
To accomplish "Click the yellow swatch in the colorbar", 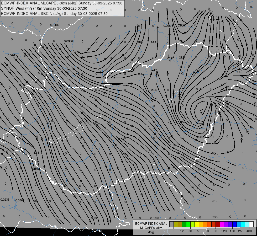I will (197, 224).
